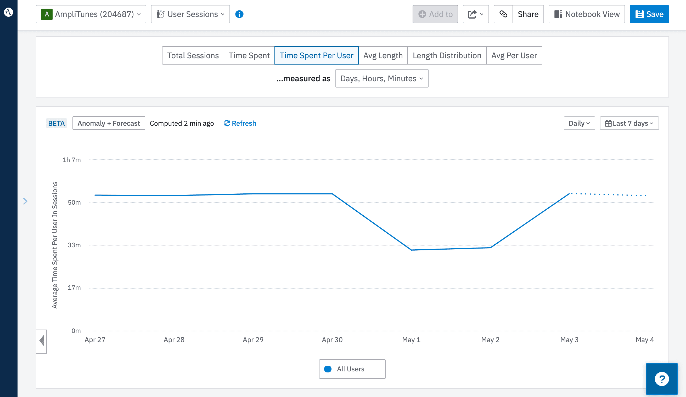686x397 pixels.
Task: Open the Daily granularity dropdown
Action: click(579, 123)
